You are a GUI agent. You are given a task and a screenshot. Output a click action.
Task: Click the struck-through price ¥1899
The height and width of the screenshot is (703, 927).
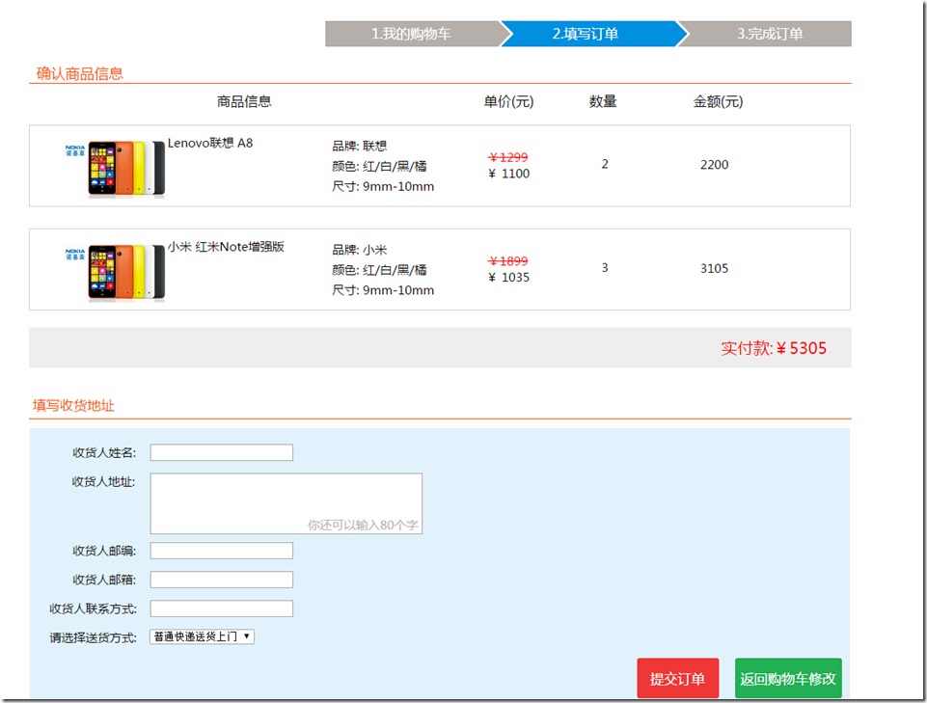point(508,260)
